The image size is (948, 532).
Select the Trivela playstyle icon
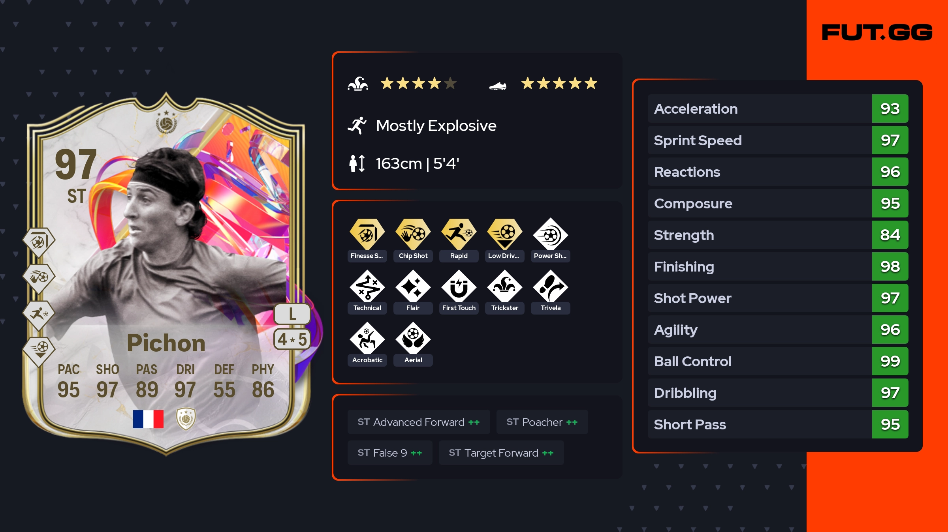tap(550, 287)
